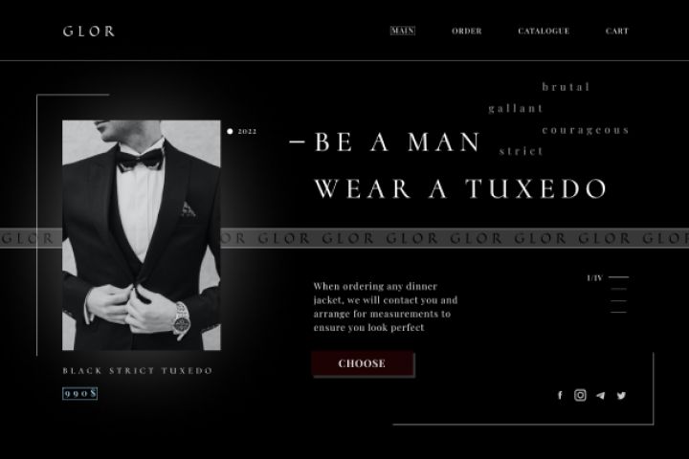Viewport: 689px width, 459px height.
Task: Open the Instagram social icon
Action: coord(580,395)
